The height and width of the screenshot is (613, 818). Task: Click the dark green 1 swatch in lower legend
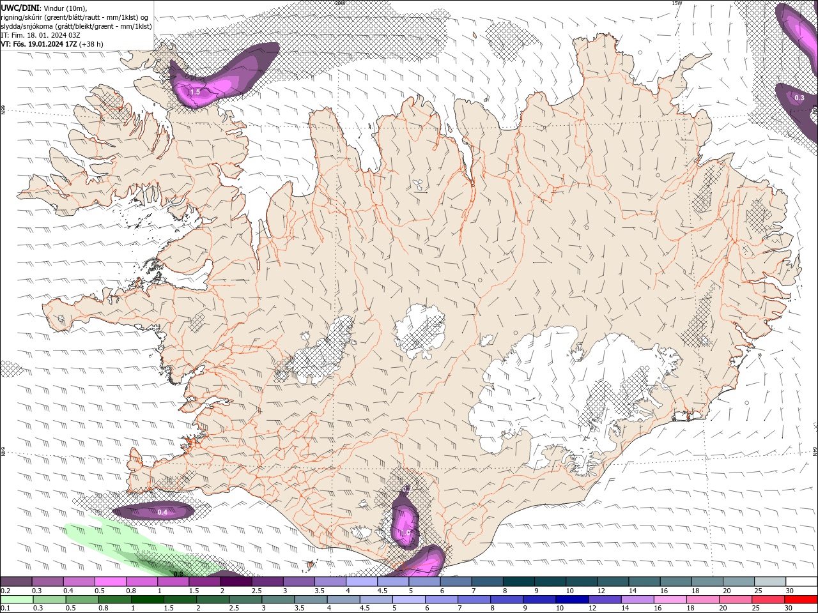147,600
